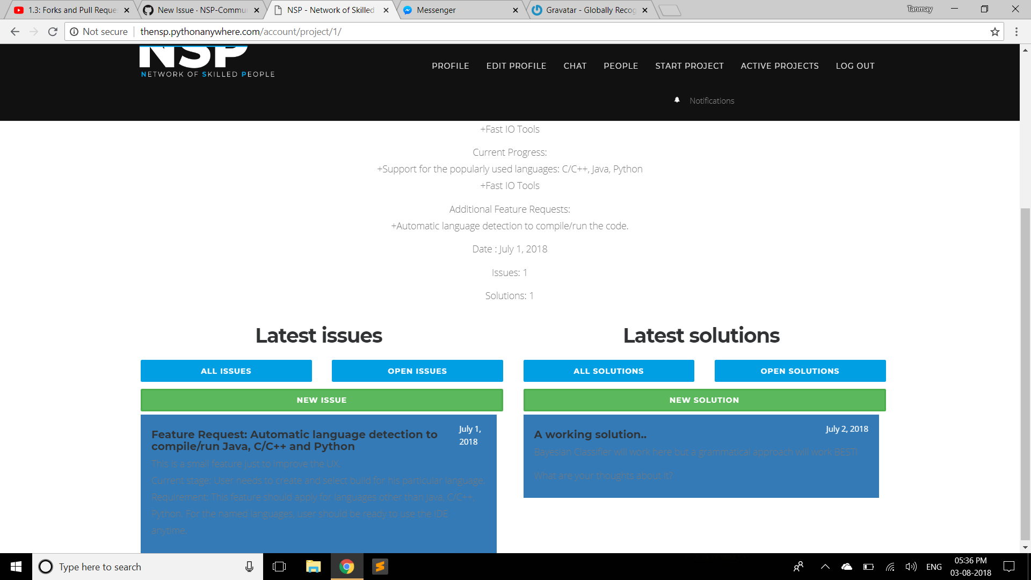
Task: Click inside the browser address bar
Action: (x=376, y=32)
